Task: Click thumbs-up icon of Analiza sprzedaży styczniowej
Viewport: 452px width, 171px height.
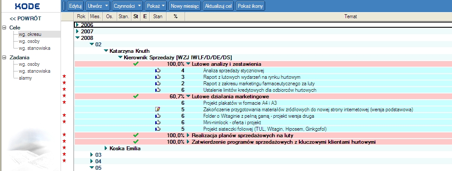Action: [158, 71]
